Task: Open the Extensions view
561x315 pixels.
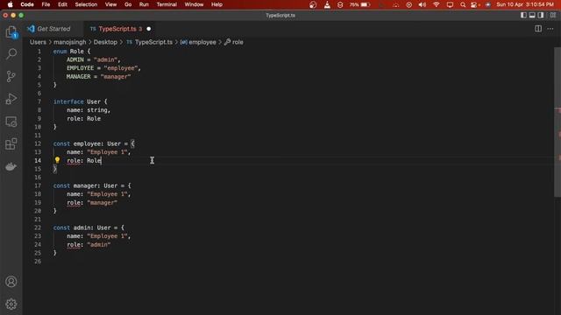Action: (x=11, y=143)
